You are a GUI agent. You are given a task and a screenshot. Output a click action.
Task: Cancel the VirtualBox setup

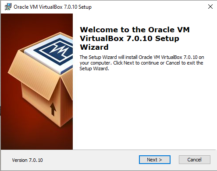[x=195, y=160]
